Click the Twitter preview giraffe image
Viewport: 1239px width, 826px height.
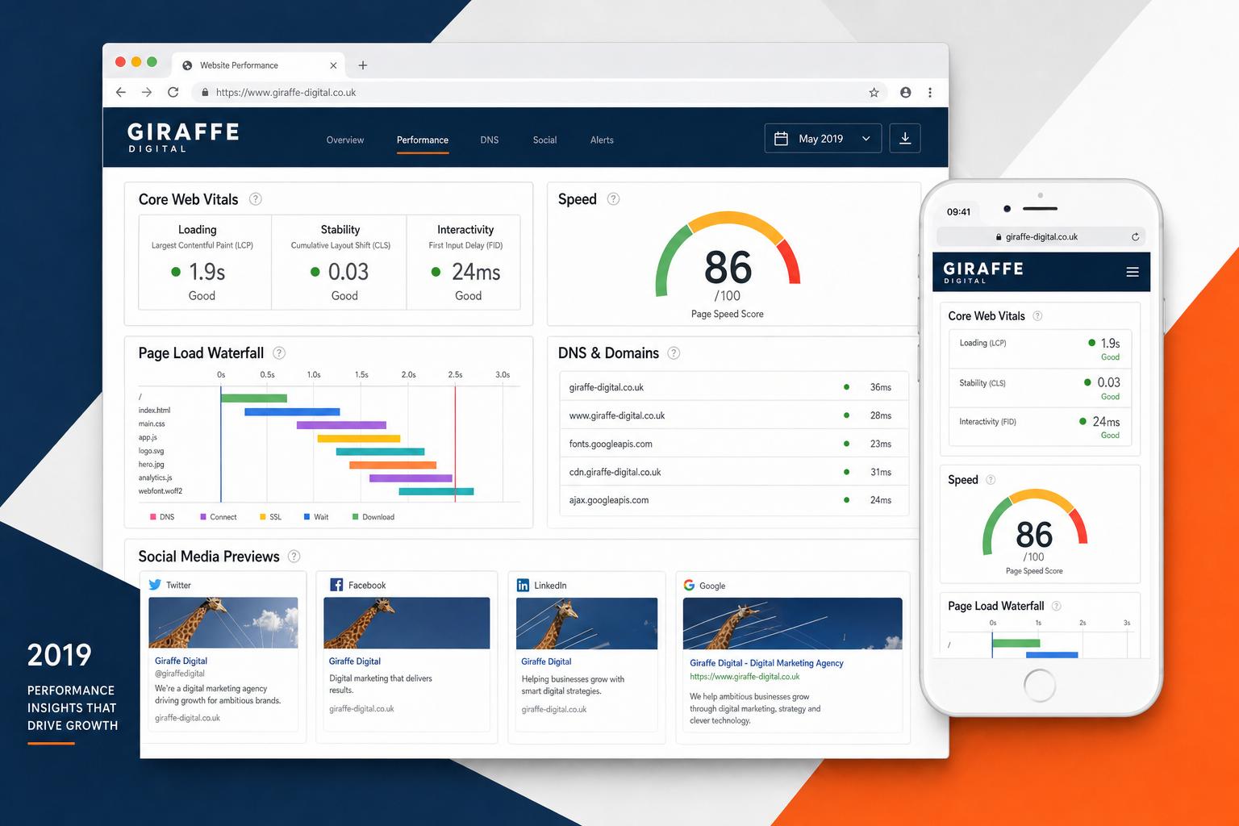[223, 623]
